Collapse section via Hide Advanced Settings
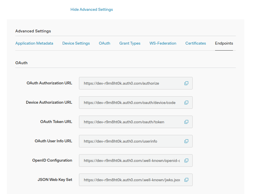The width and height of the screenshot is (254, 194). point(91,9)
